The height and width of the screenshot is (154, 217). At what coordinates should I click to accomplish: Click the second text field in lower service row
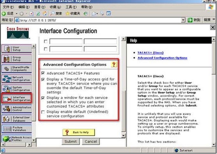coord(100,49)
